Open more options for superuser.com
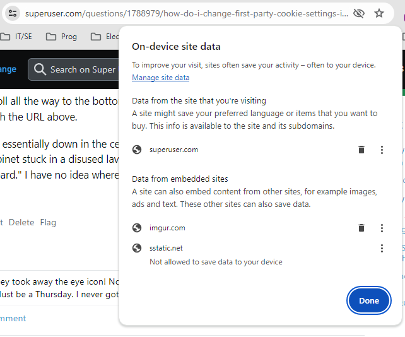405x337 pixels. pos(382,150)
